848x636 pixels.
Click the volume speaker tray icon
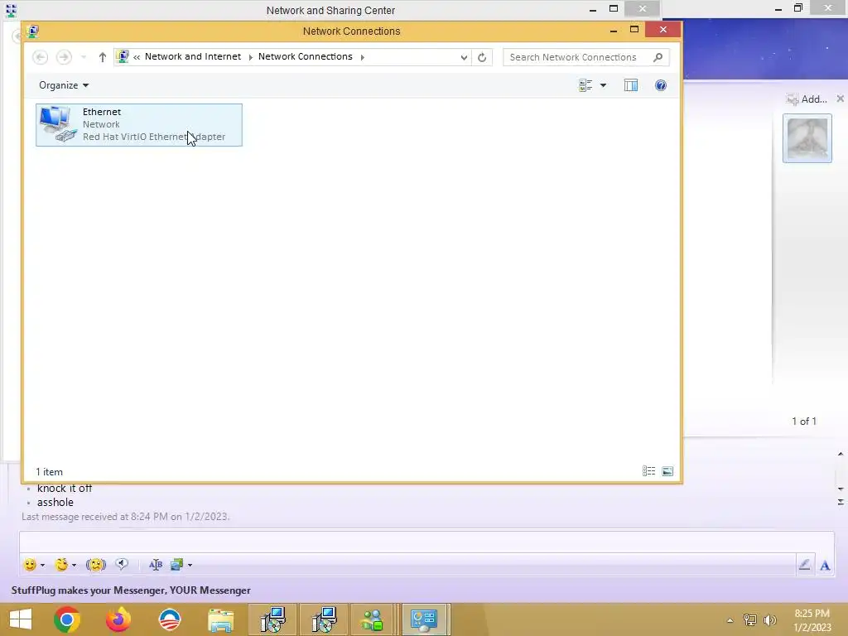[x=769, y=620]
